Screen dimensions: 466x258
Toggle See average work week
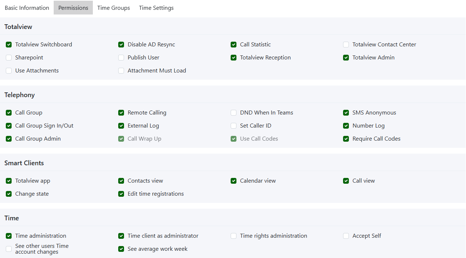tap(121, 249)
